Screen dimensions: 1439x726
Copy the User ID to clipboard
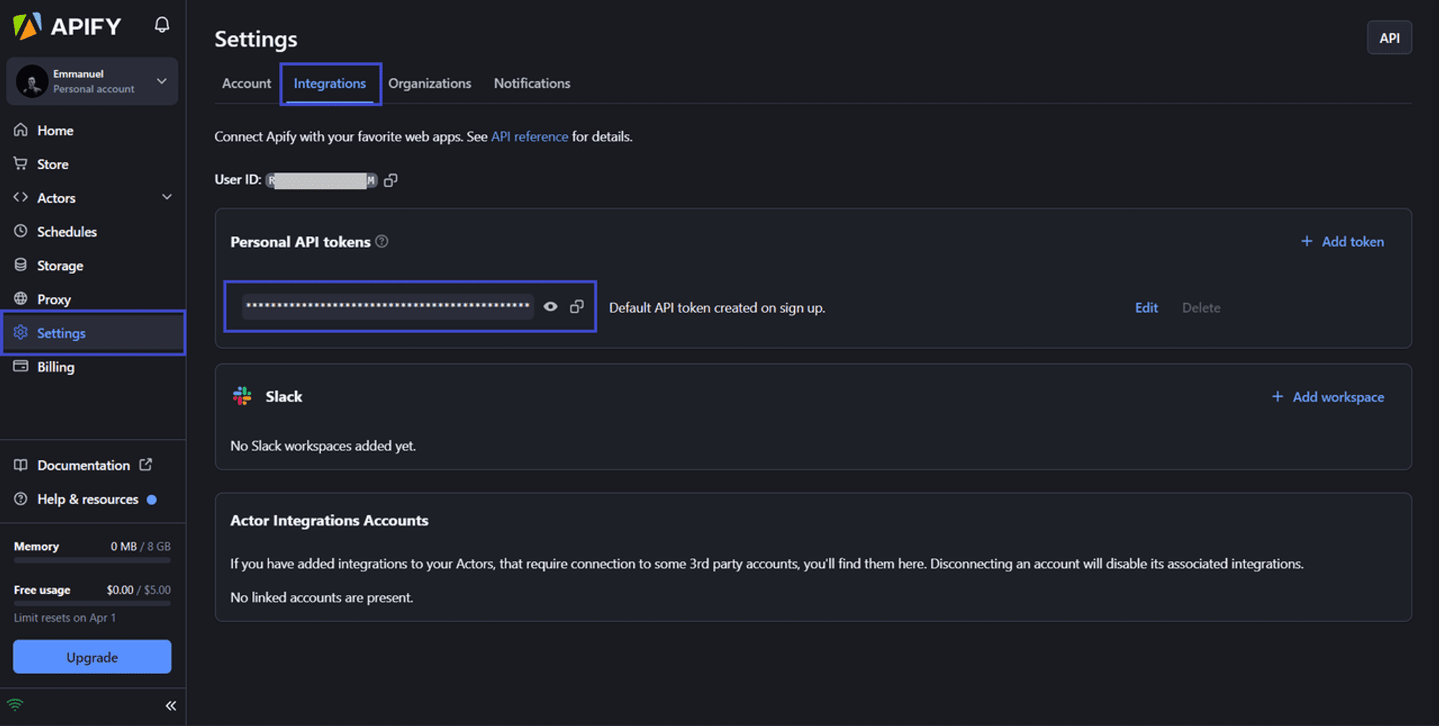391,180
